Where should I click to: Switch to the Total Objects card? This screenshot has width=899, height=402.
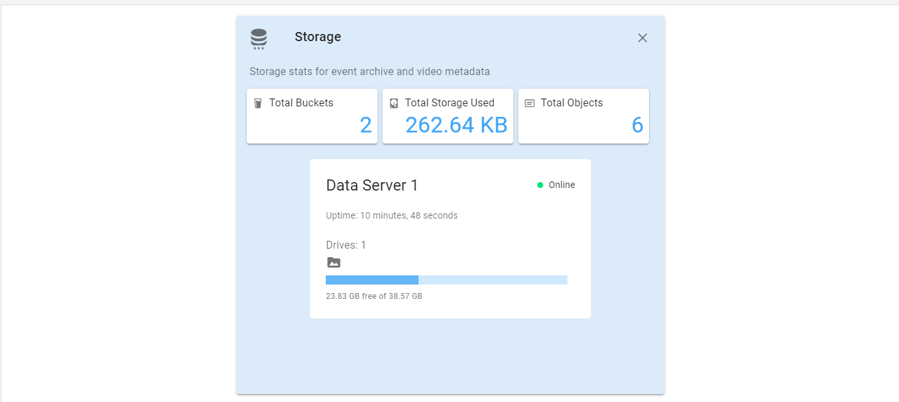point(583,116)
